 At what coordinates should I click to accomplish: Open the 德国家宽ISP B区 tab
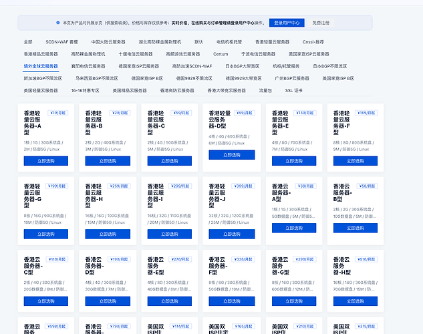click(147, 78)
